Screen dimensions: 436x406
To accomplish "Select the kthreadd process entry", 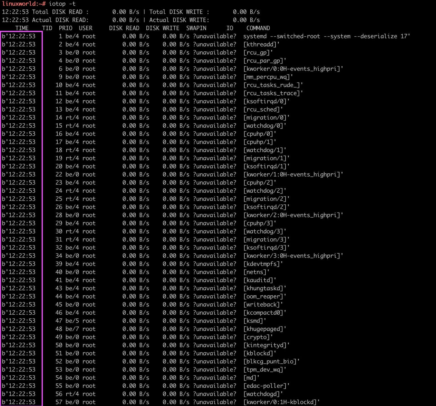I will 261,44.
